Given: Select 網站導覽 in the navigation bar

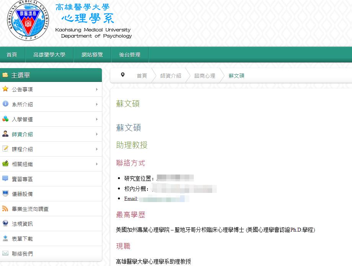Looking at the screenshot, I should 92,55.
